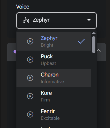Collapse the Voice dropdown using its arrow
This screenshot has width=110, height=128.
(89, 20)
